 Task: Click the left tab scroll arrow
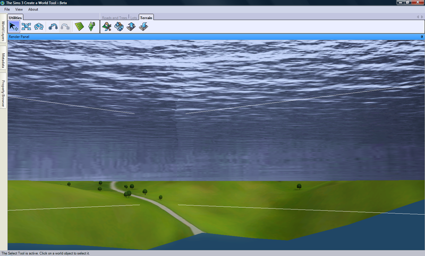pos(418,17)
